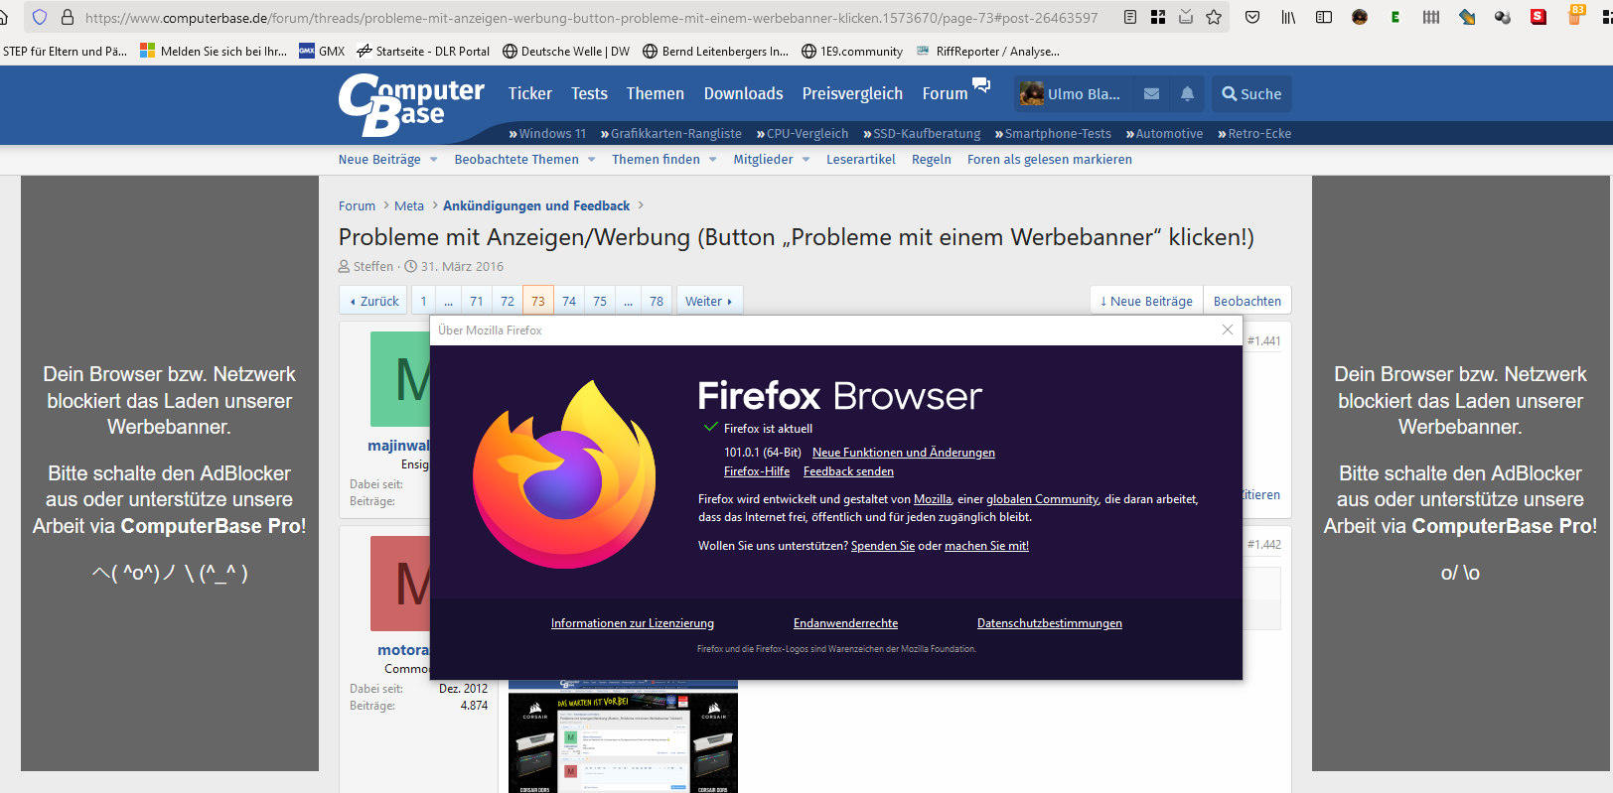Open the Pocket save icon
Screen dimensions: 1613x793
coord(1252,17)
